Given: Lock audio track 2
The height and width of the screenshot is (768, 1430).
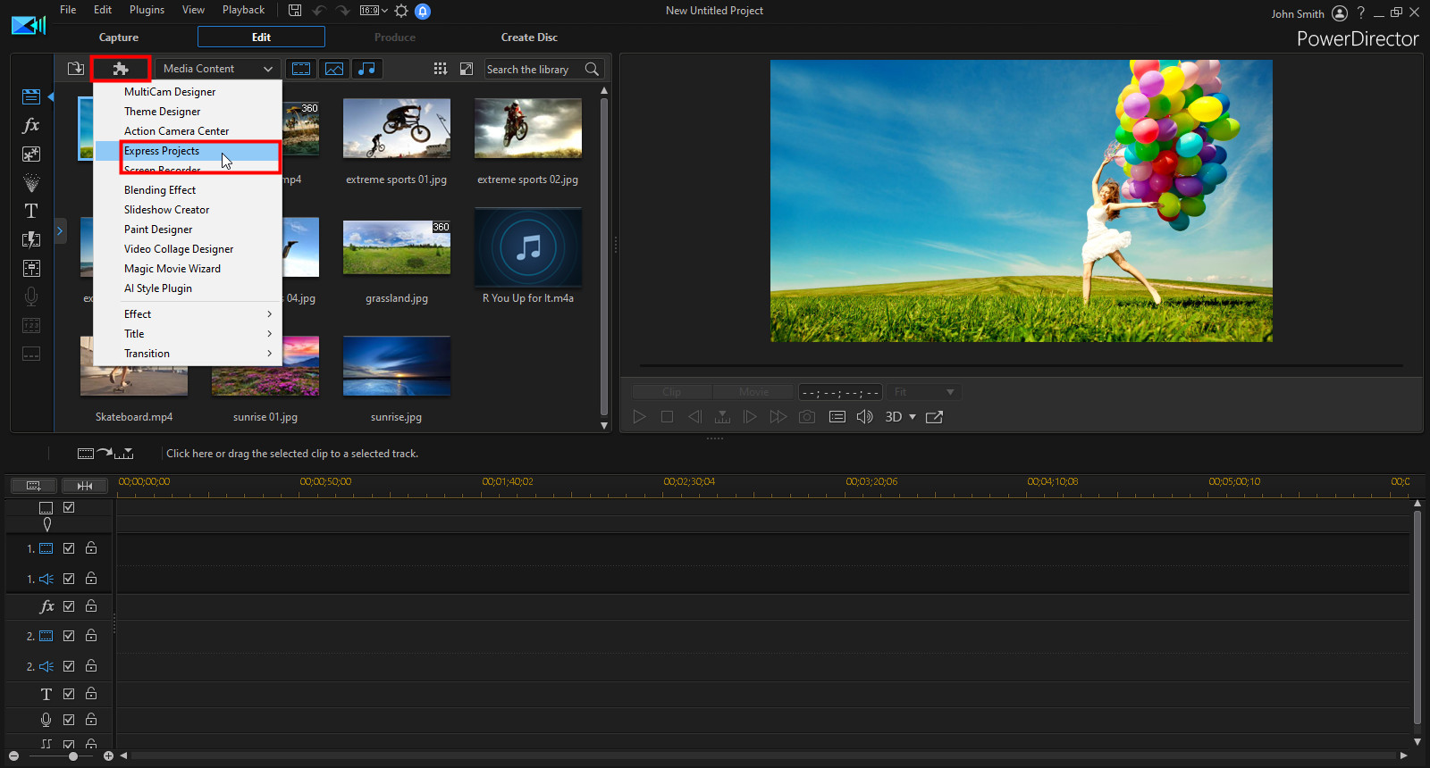Looking at the screenshot, I should click(x=91, y=666).
